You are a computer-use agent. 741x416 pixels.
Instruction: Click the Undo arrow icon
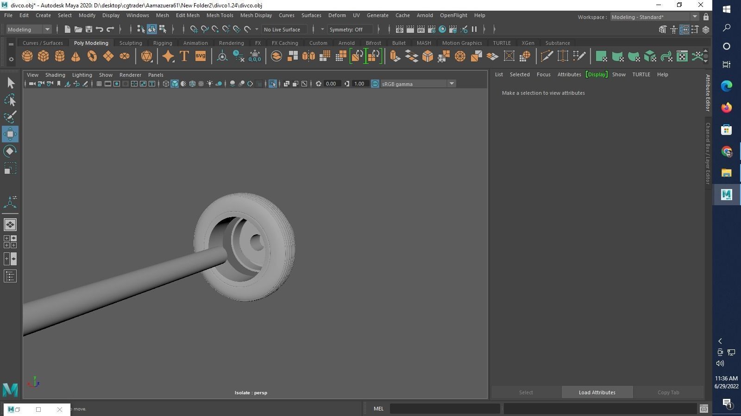100,29
